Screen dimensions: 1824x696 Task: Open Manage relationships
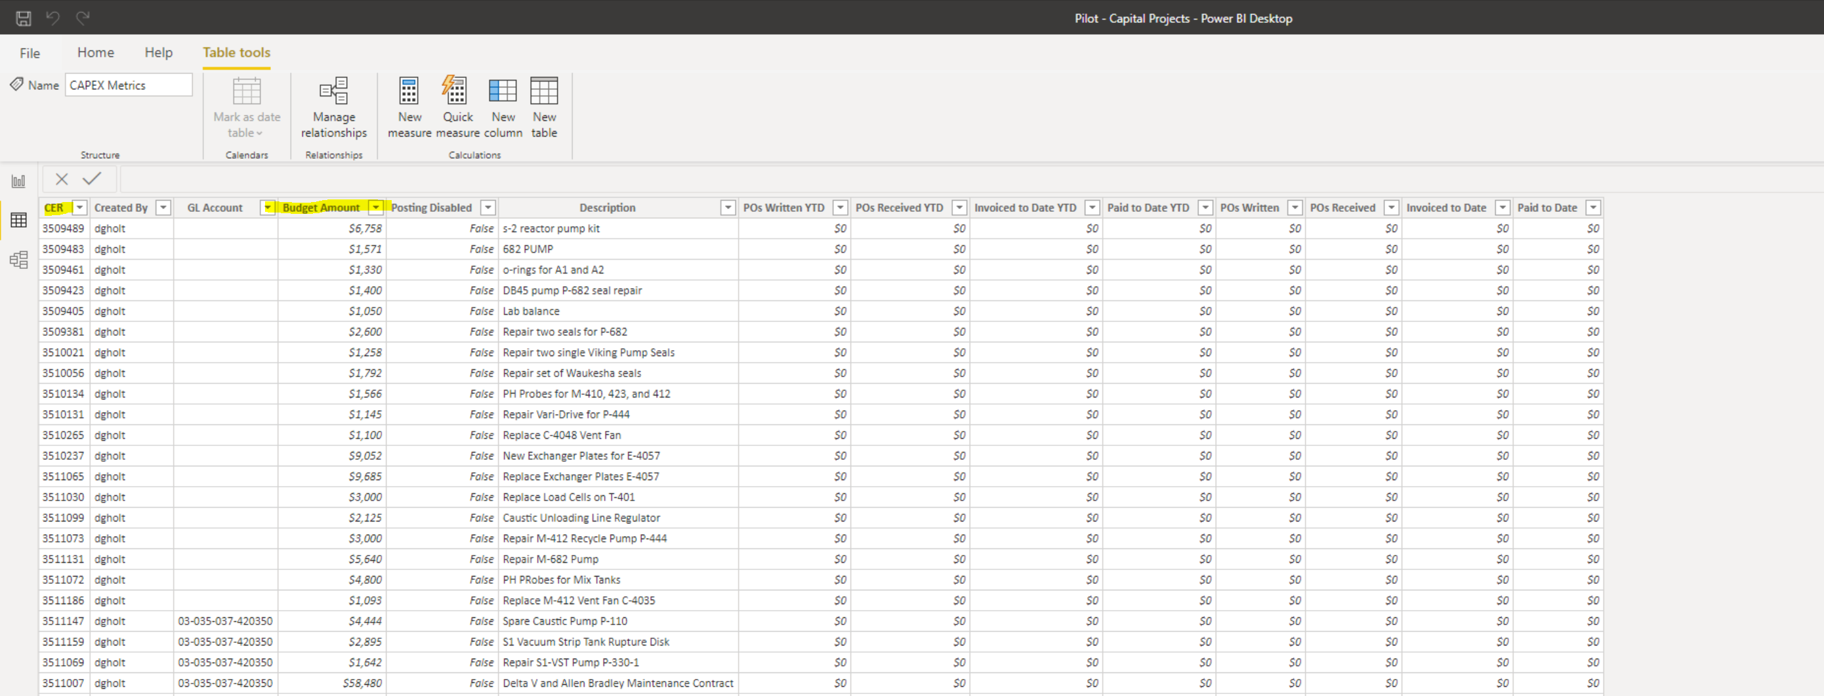[x=333, y=108]
